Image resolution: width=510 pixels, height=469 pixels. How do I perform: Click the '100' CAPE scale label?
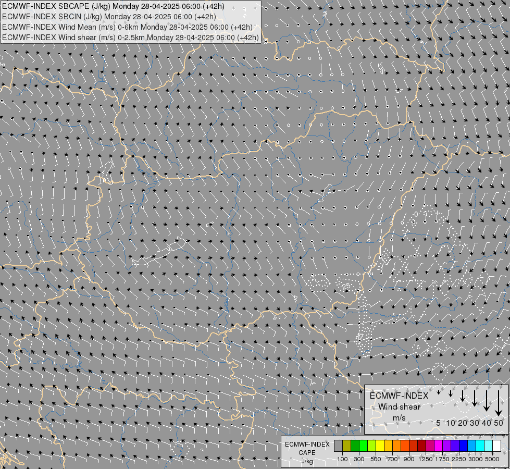[x=342, y=459]
